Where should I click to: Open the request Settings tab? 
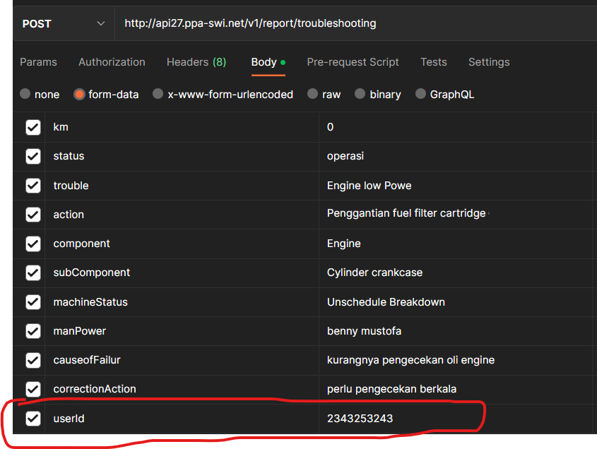(x=488, y=62)
